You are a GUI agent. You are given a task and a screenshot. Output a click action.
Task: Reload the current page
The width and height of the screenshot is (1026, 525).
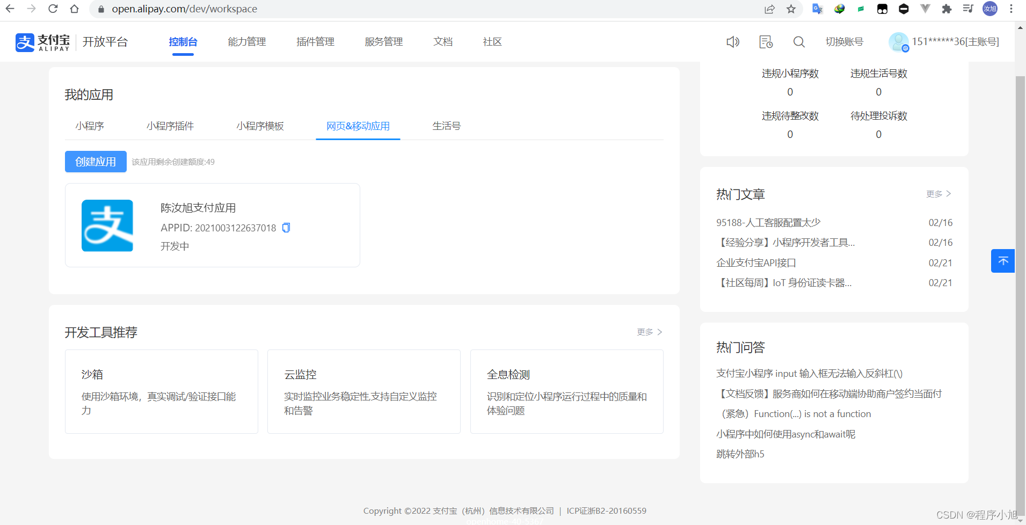[x=53, y=9]
